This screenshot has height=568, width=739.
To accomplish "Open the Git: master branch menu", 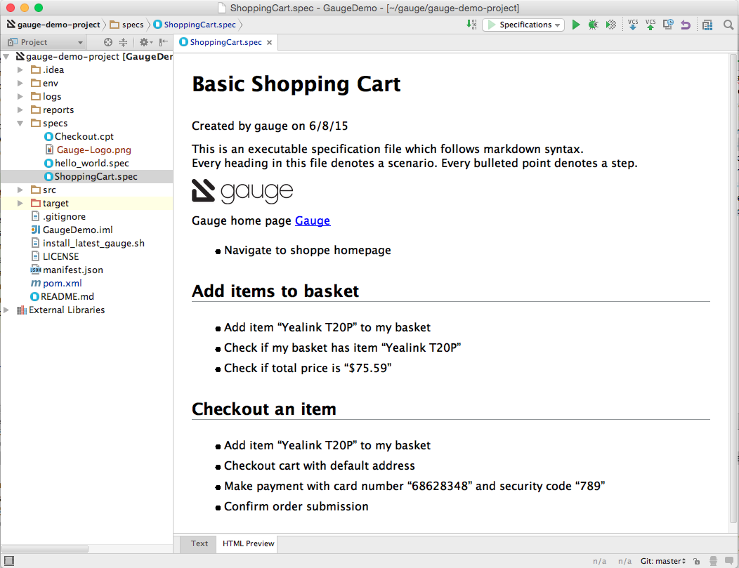I will [662, 561].
